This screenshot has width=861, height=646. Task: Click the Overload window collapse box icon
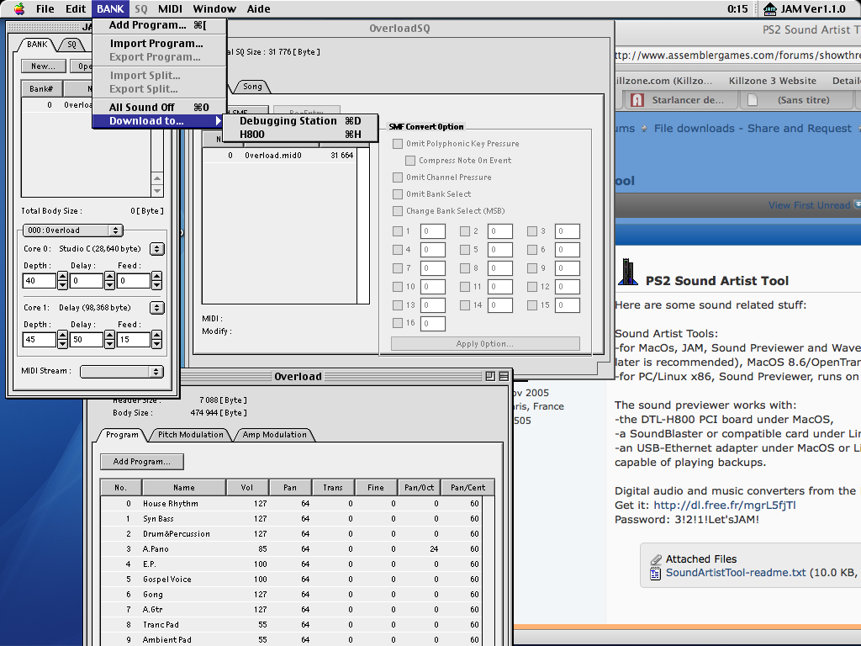tap(504, 376)
